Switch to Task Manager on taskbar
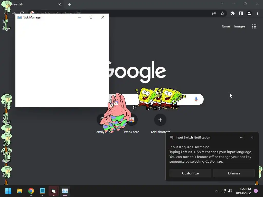The image size is (263, 197). pos(65,191)
